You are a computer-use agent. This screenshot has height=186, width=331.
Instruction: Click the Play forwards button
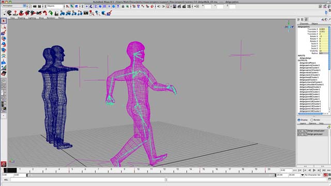314,170
